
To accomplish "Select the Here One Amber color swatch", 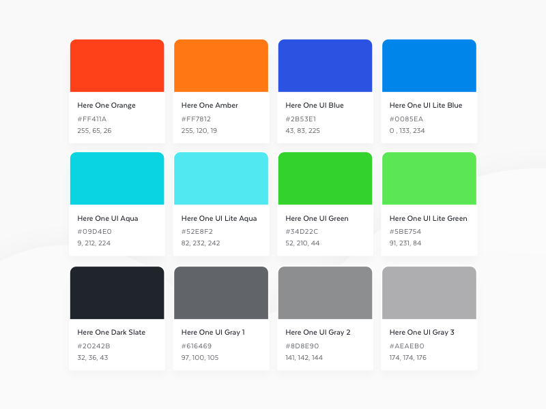I will click(221, 65).
